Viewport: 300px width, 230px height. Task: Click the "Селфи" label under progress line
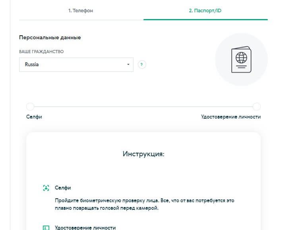(34, 117)
